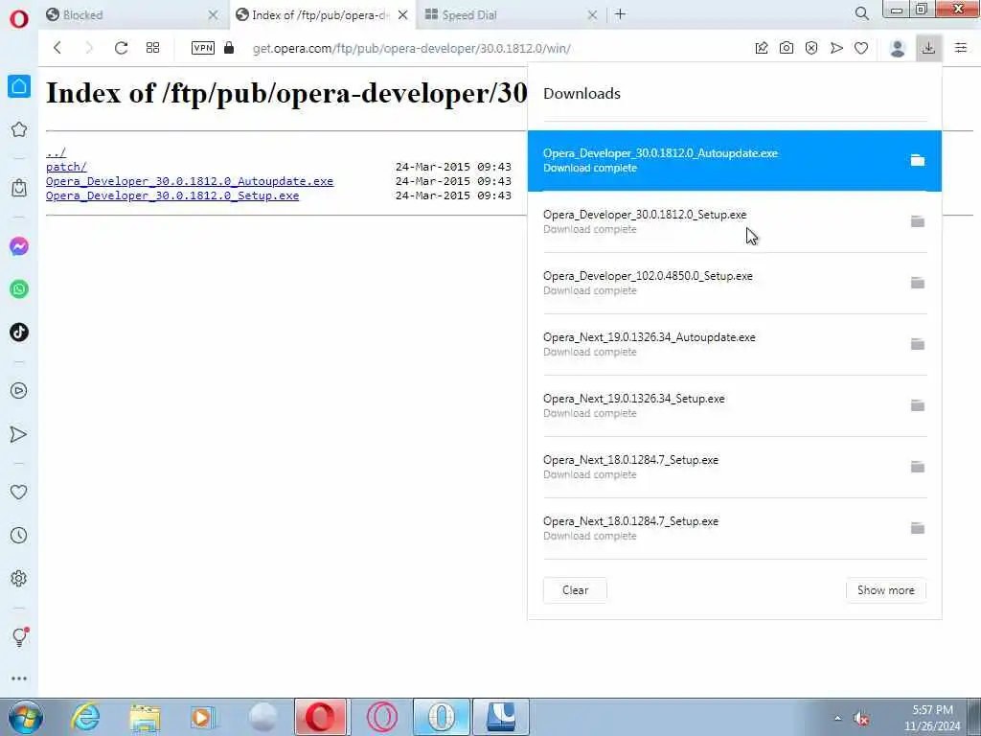The width and height of the screenshot is (981, 736).
Task: Open tab islands grid icon
Action: [x=152, y=48]
